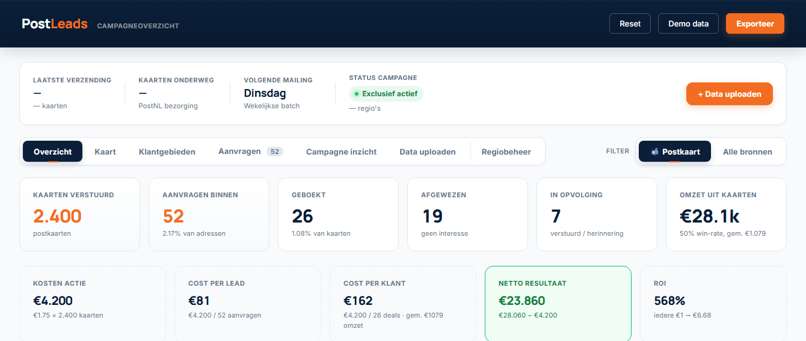Click the ROI 568% card
Screen dimensions: 806x341
click(713, 304)
